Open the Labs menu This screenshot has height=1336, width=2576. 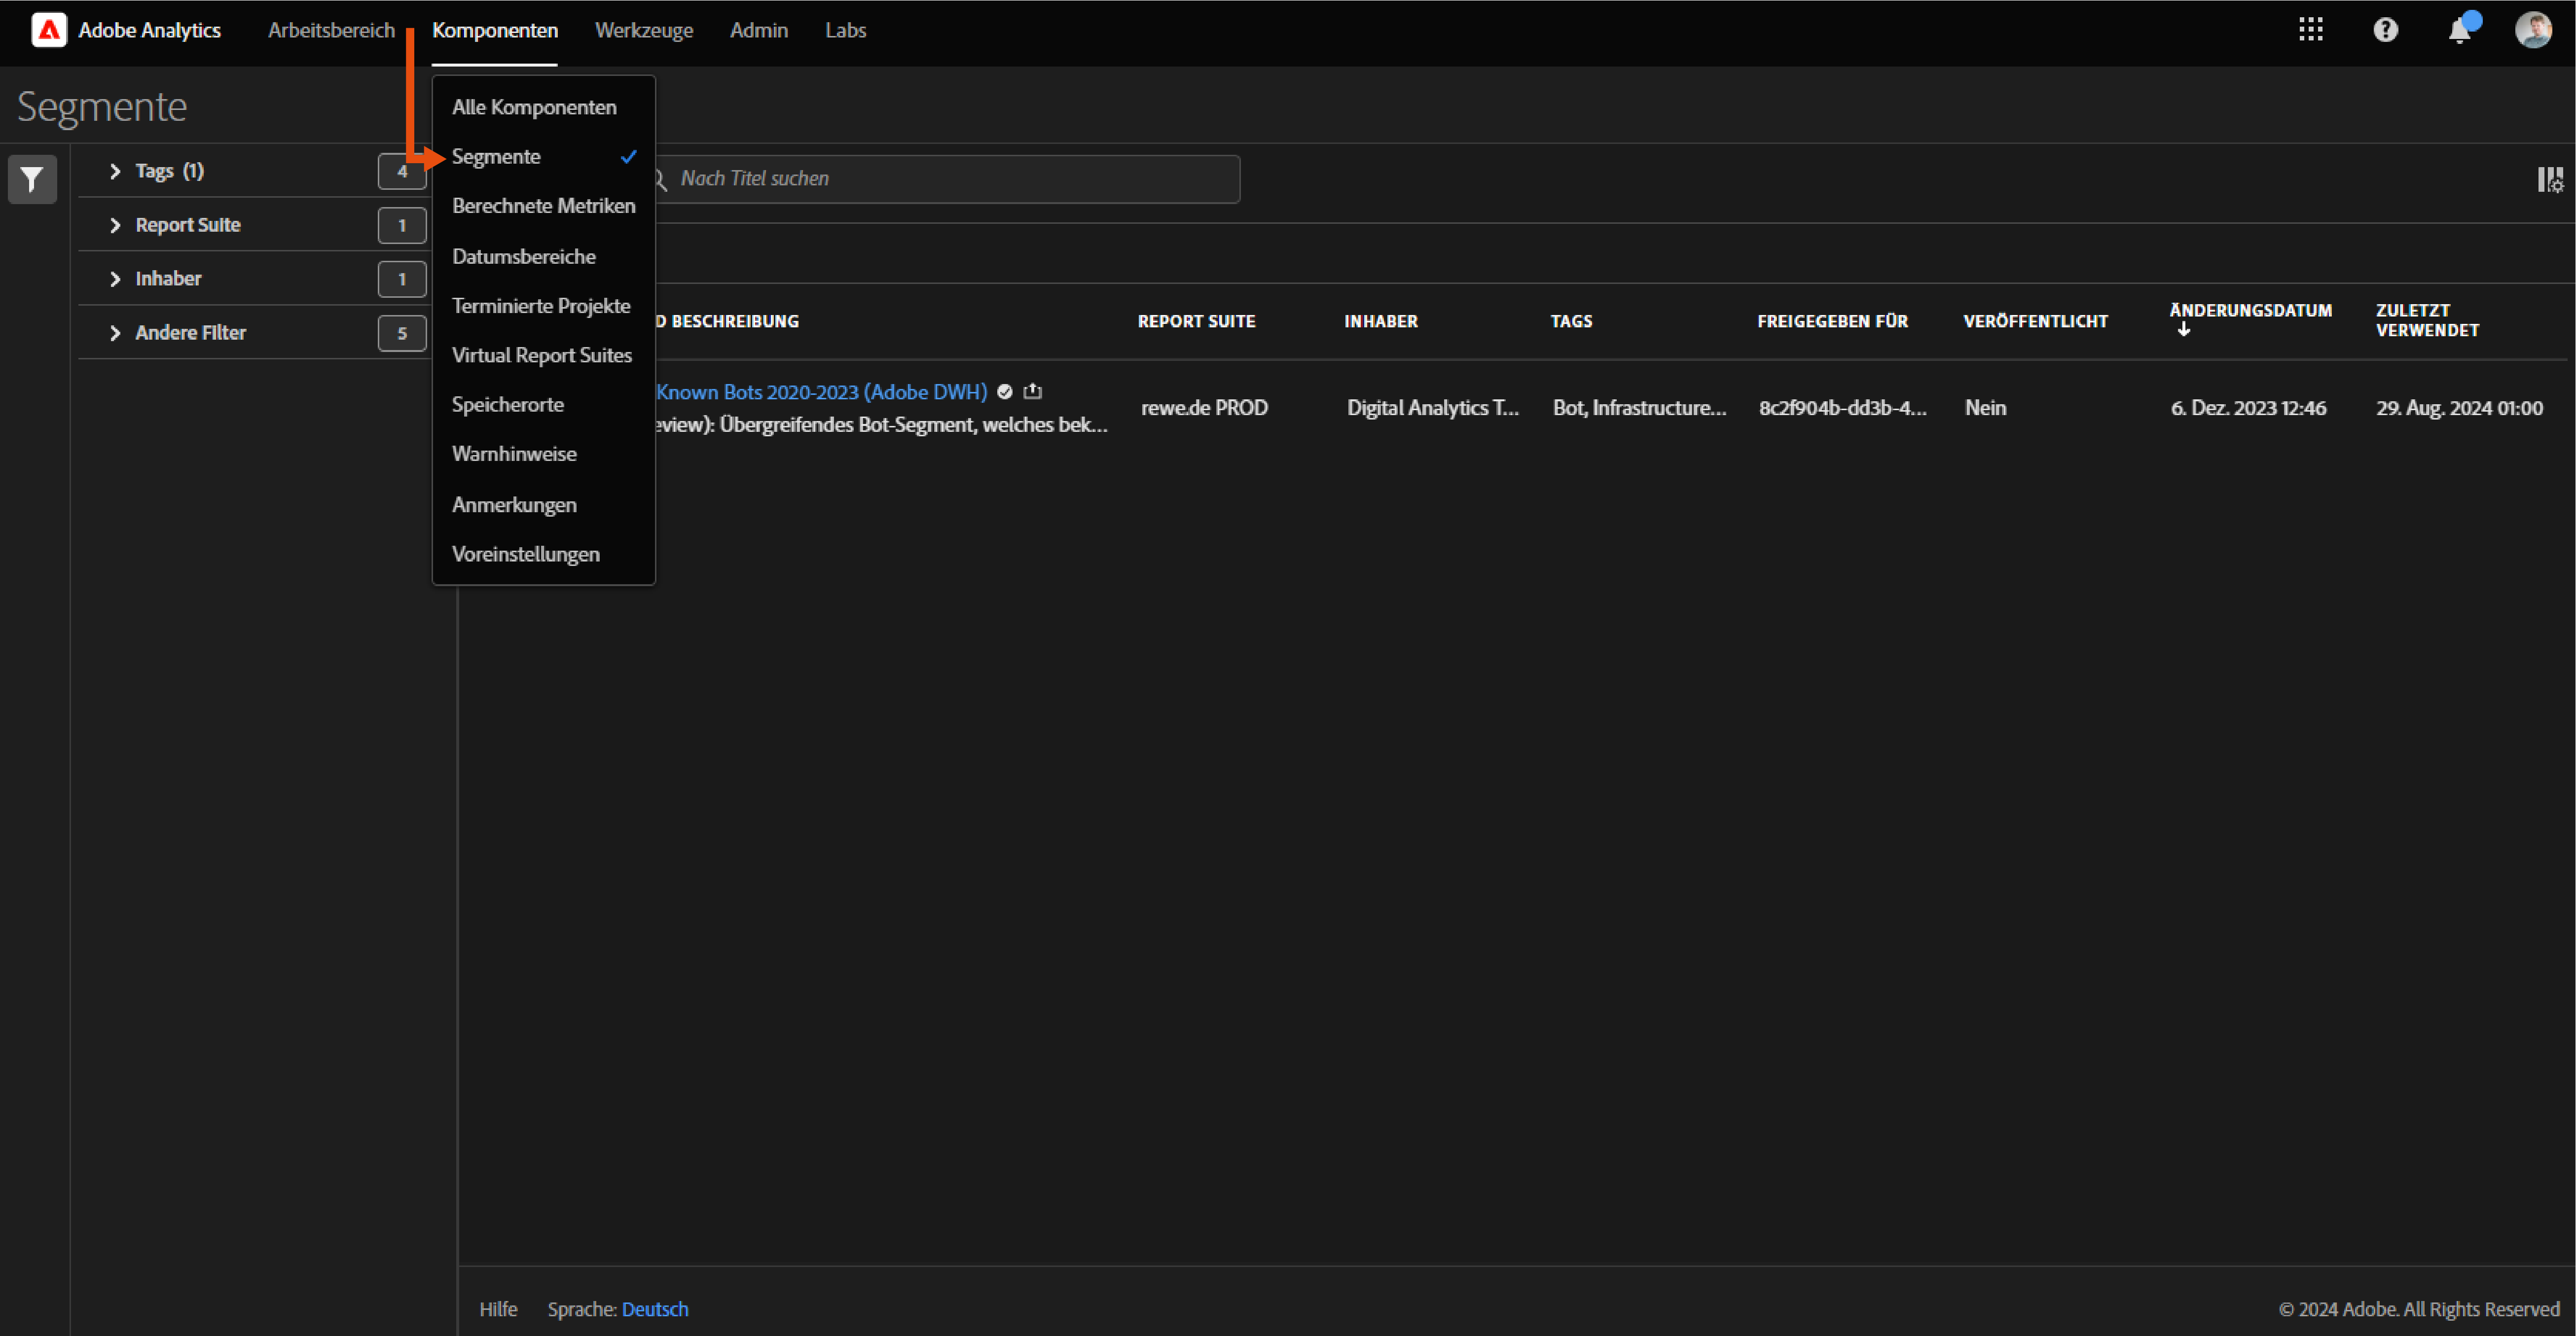[x=846, y=30]
